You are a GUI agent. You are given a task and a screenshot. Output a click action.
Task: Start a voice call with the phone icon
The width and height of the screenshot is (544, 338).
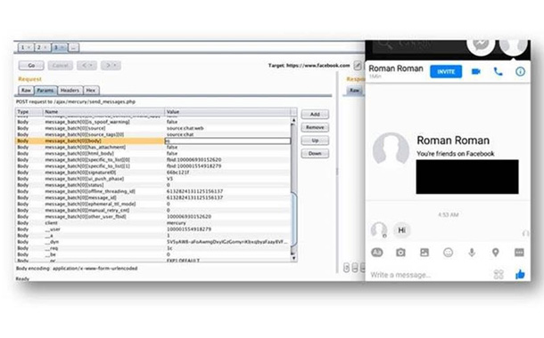[499, 72]
